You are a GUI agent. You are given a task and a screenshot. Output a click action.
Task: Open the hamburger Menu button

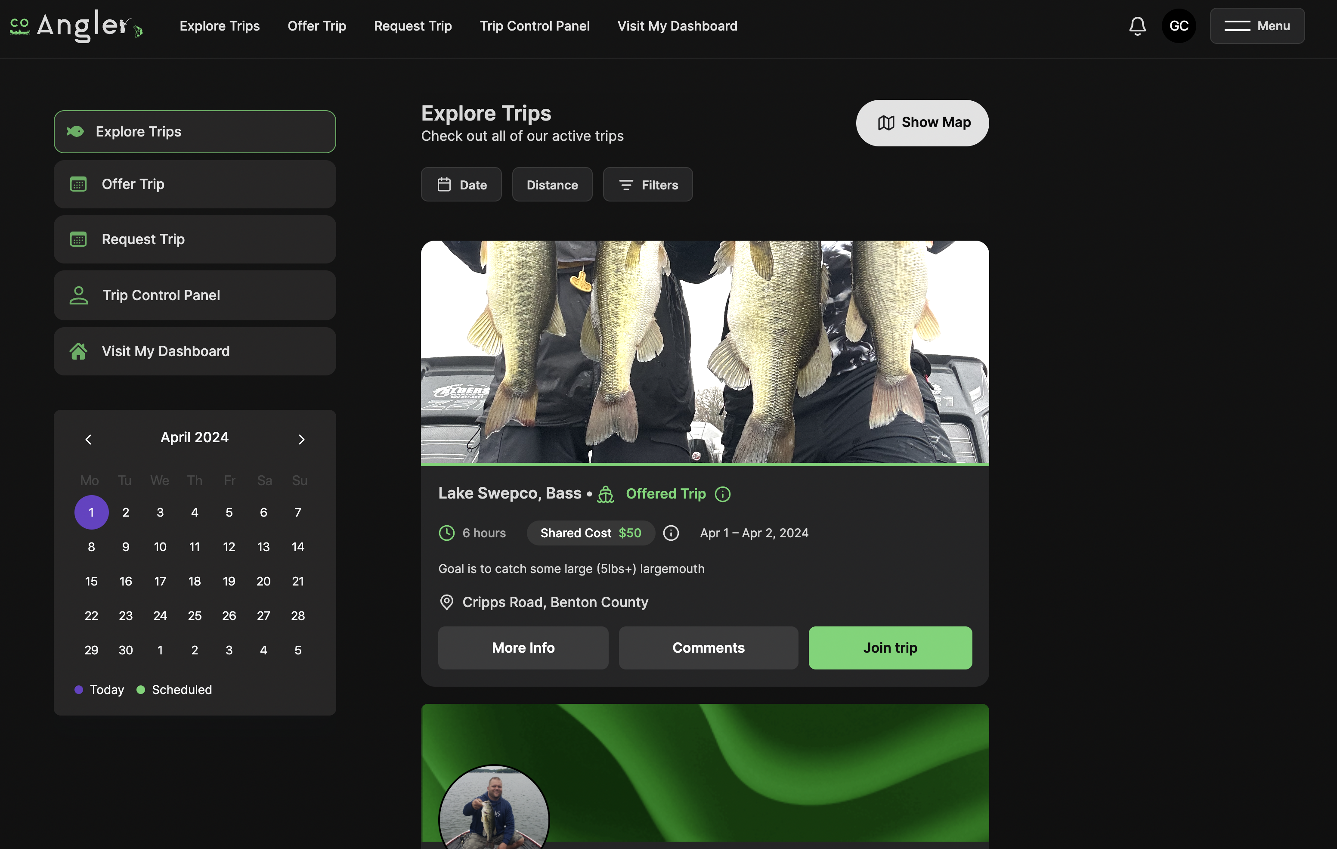pyautogui.click(x=1257, y=26)
